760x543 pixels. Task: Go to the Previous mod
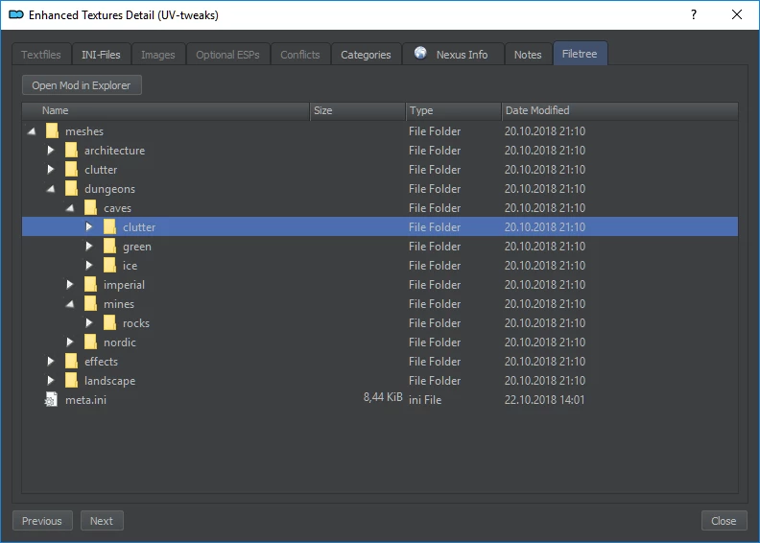(42, 521)
